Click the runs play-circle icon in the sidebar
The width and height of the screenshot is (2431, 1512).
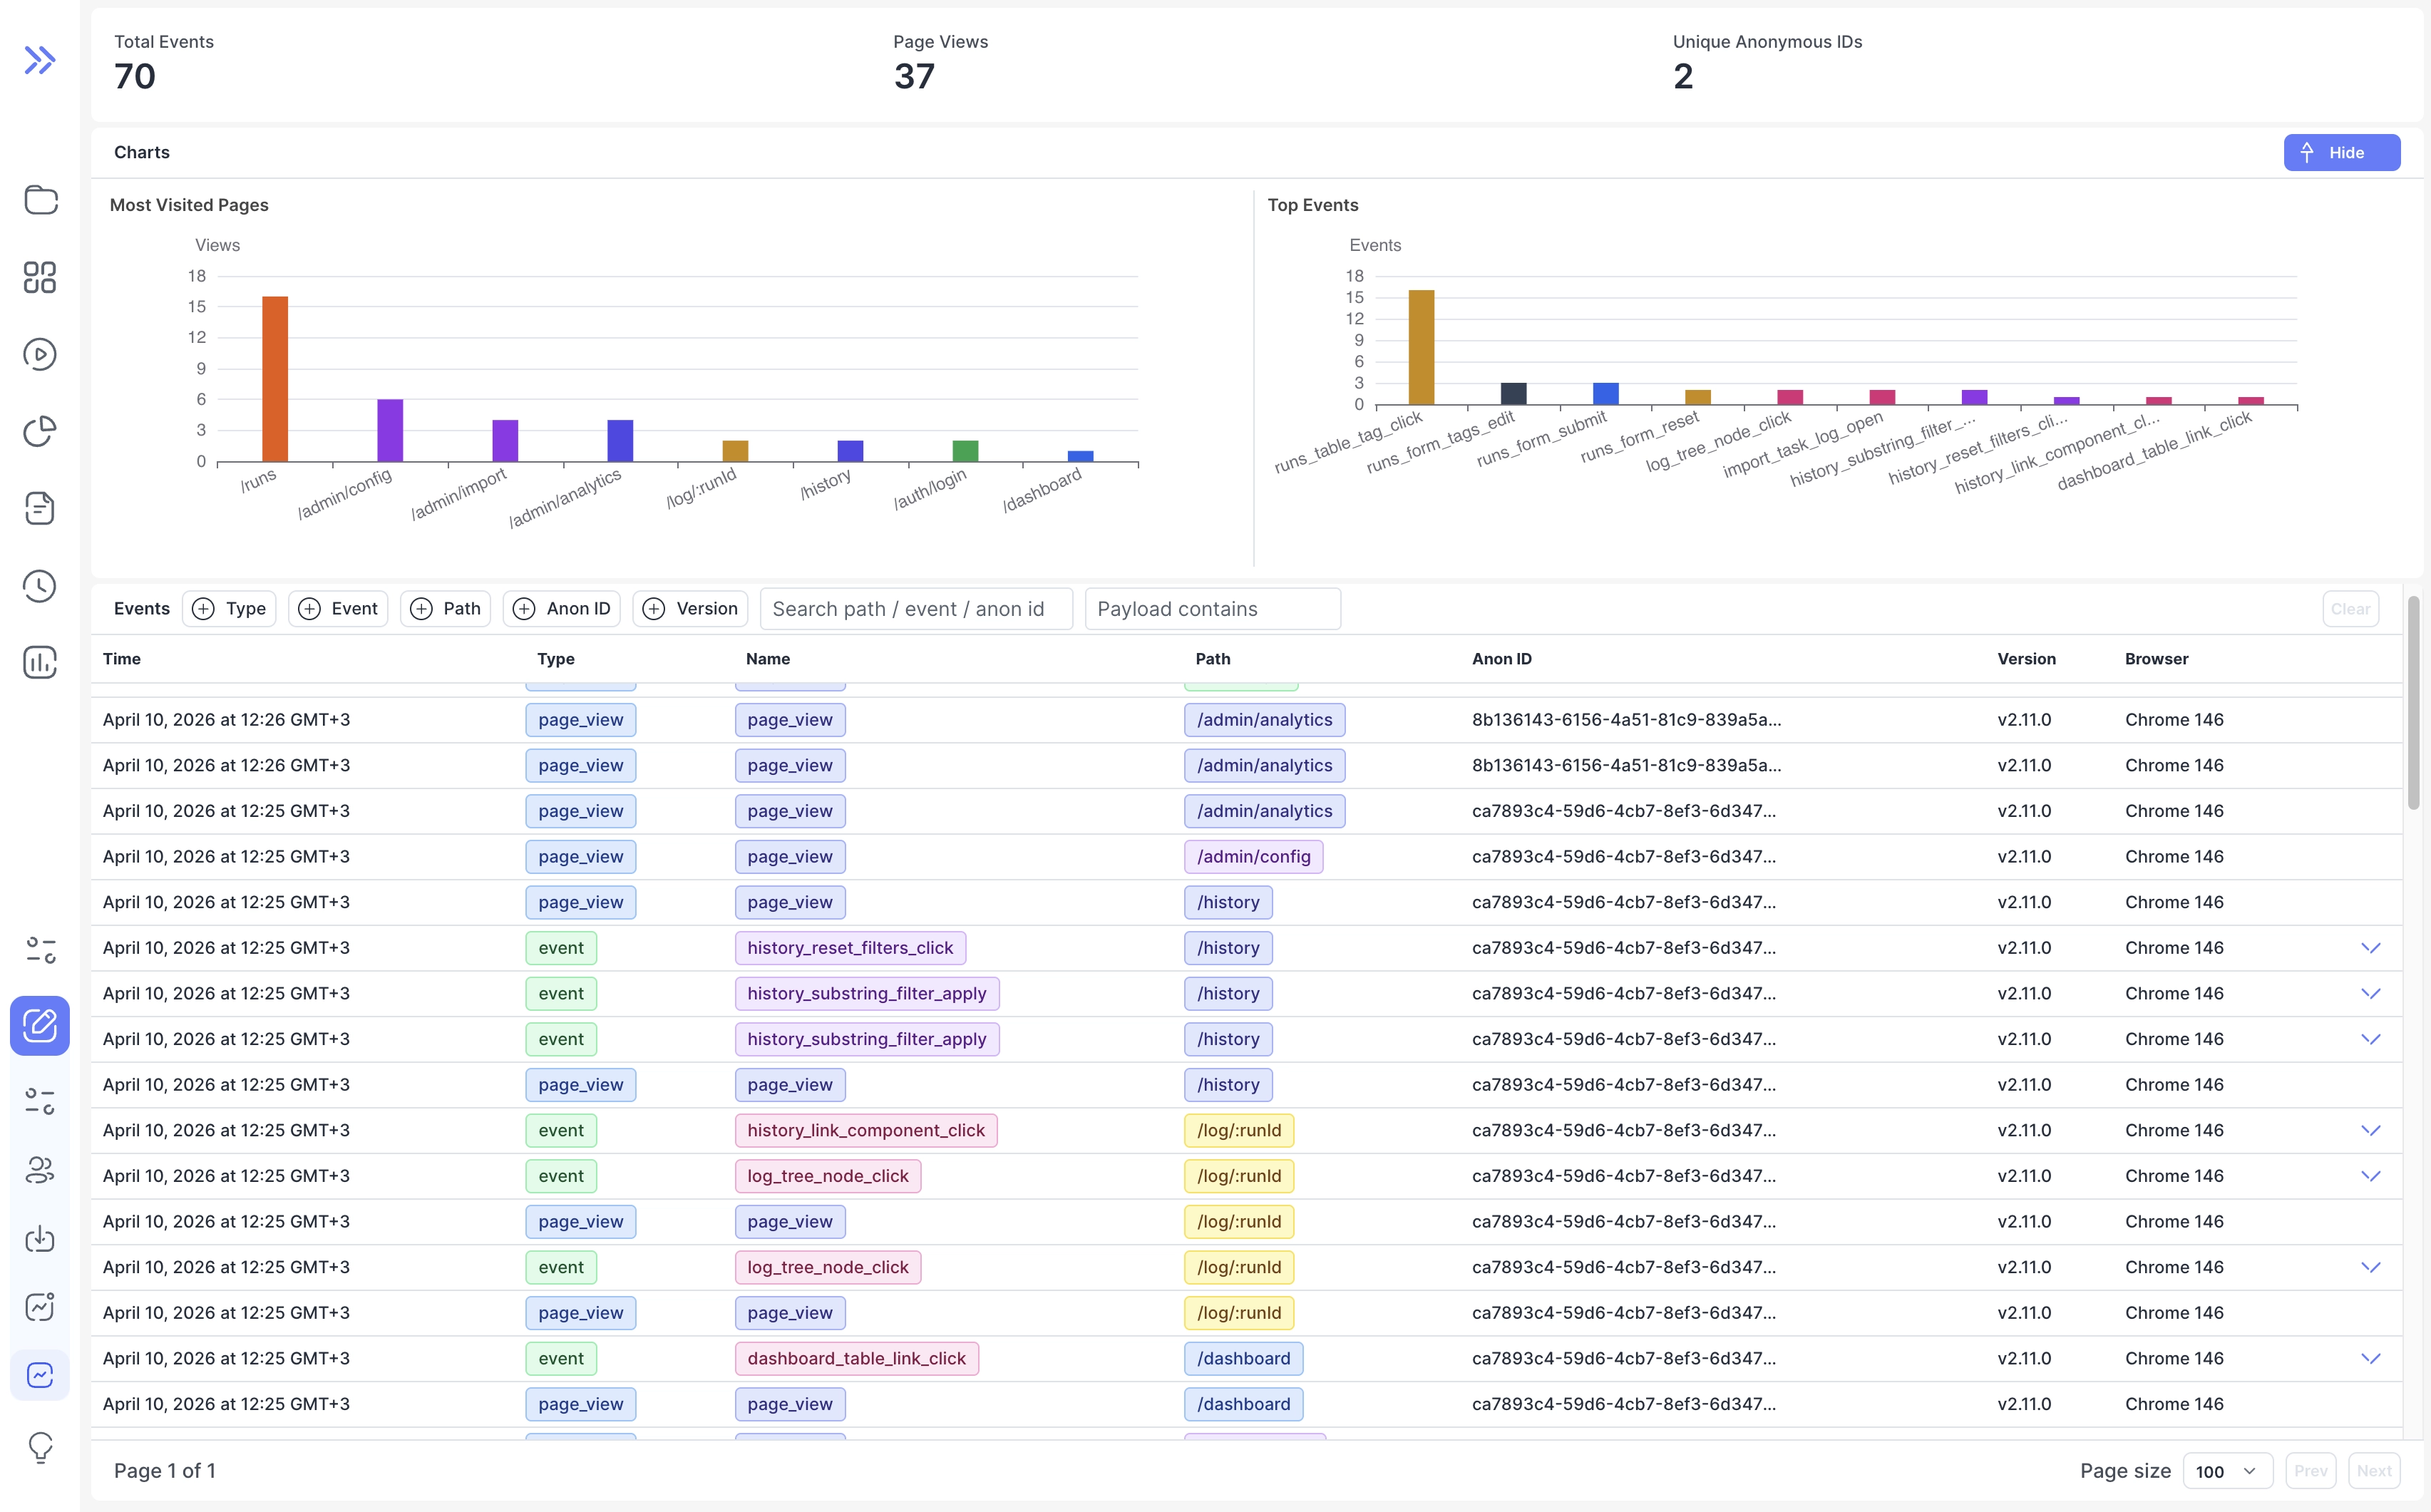click(40, 353)
